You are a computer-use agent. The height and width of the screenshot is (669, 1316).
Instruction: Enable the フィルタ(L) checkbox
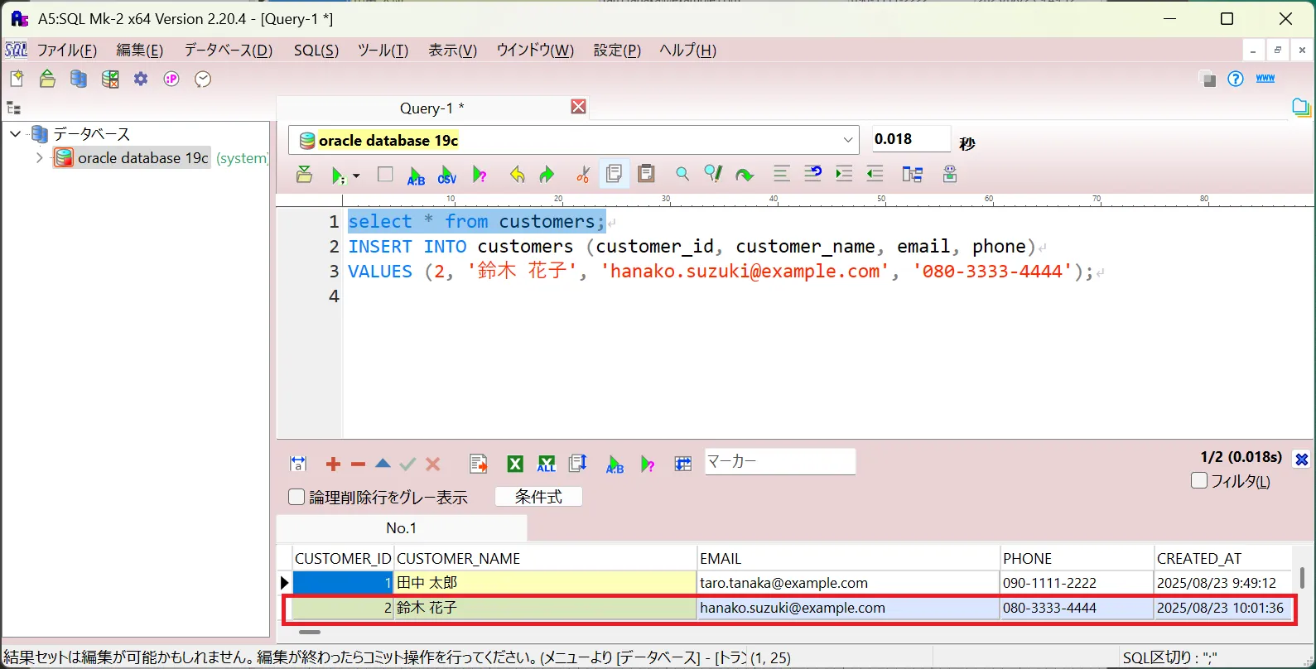coord(1198,480)
